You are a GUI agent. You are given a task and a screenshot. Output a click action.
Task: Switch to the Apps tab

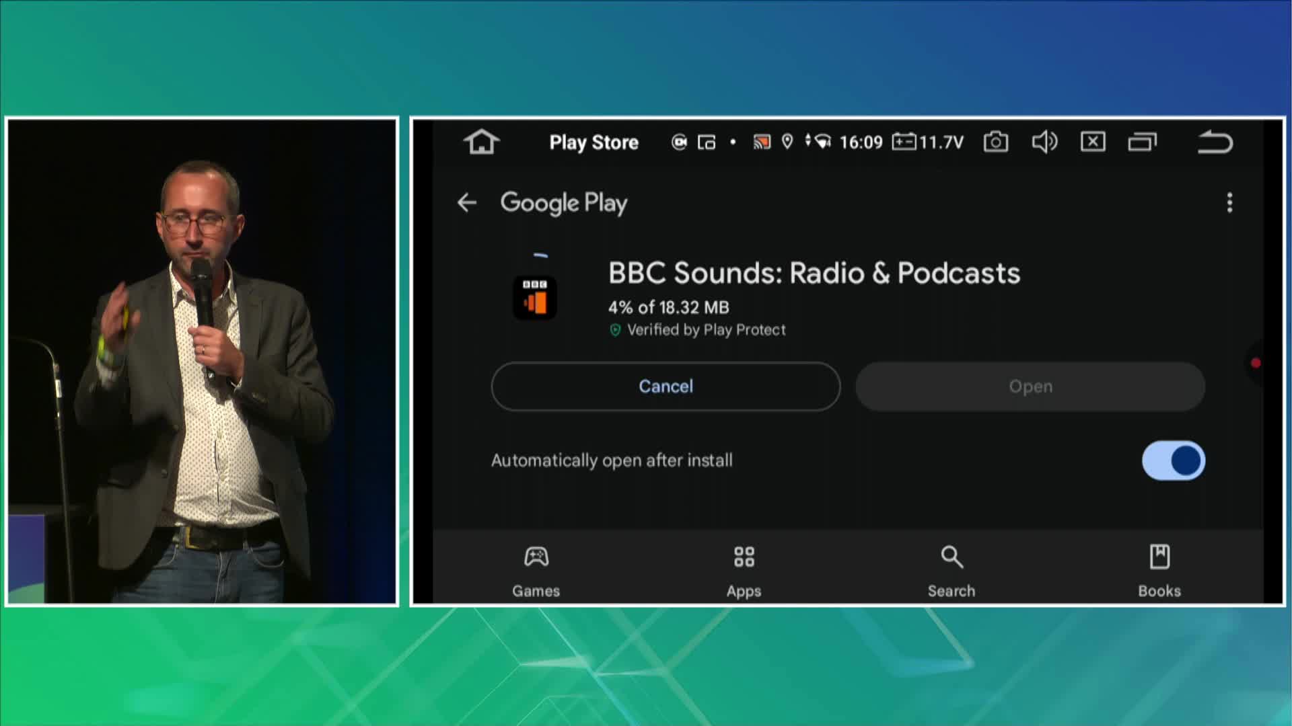pos(744,571)
